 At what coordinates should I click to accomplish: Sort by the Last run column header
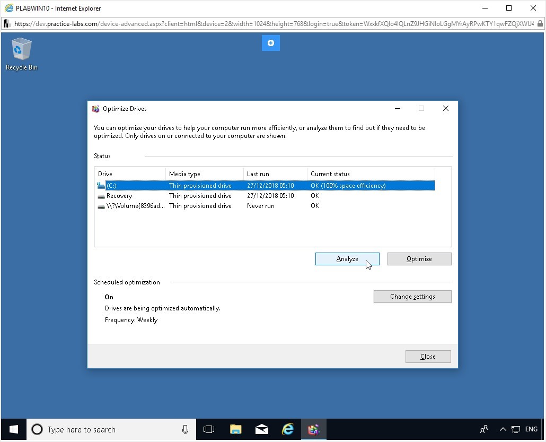(x=275, y=174)
